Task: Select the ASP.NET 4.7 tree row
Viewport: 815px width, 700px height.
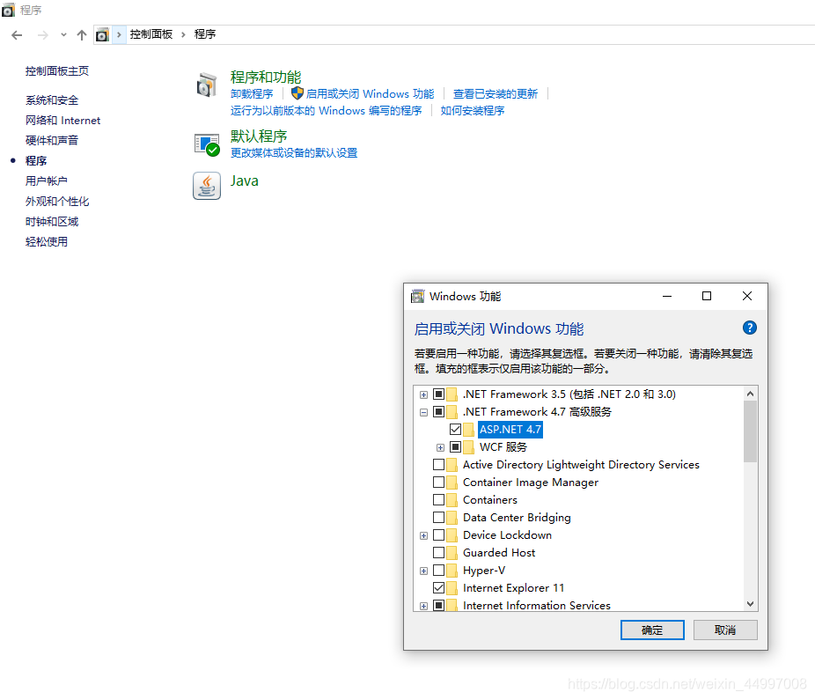Action: click(510, 430)
